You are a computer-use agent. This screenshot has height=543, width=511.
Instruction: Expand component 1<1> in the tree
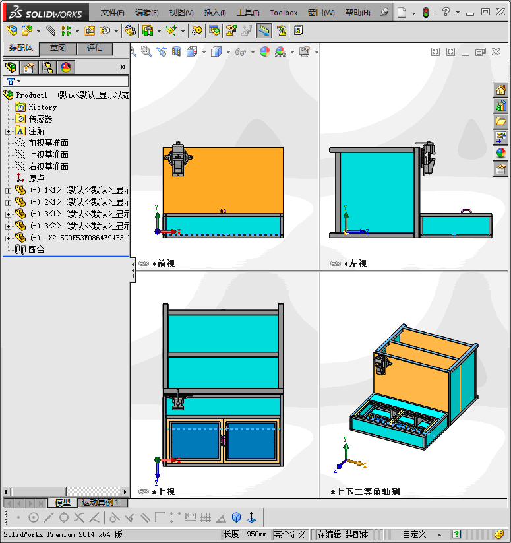coord(8,191)
